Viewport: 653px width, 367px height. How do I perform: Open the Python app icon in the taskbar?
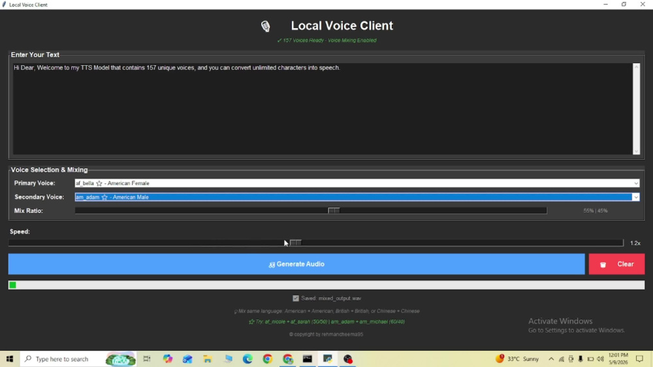(x=328, y=359)
